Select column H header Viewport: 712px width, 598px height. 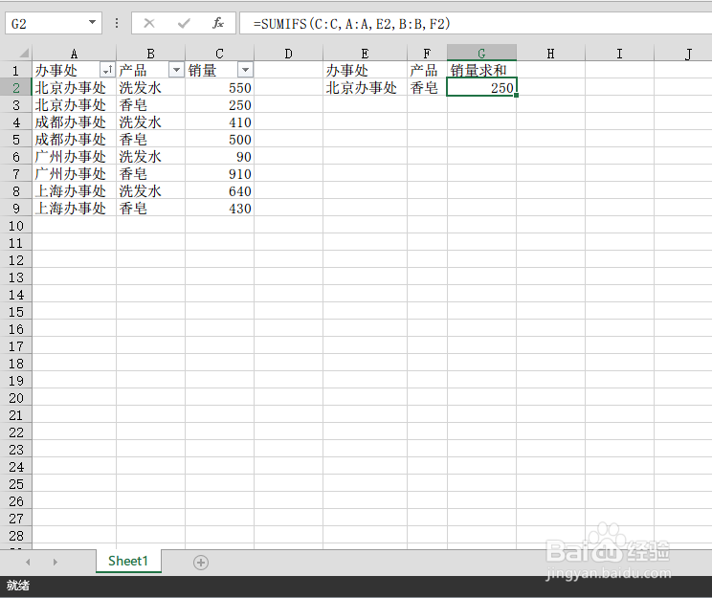coord(550,54)
